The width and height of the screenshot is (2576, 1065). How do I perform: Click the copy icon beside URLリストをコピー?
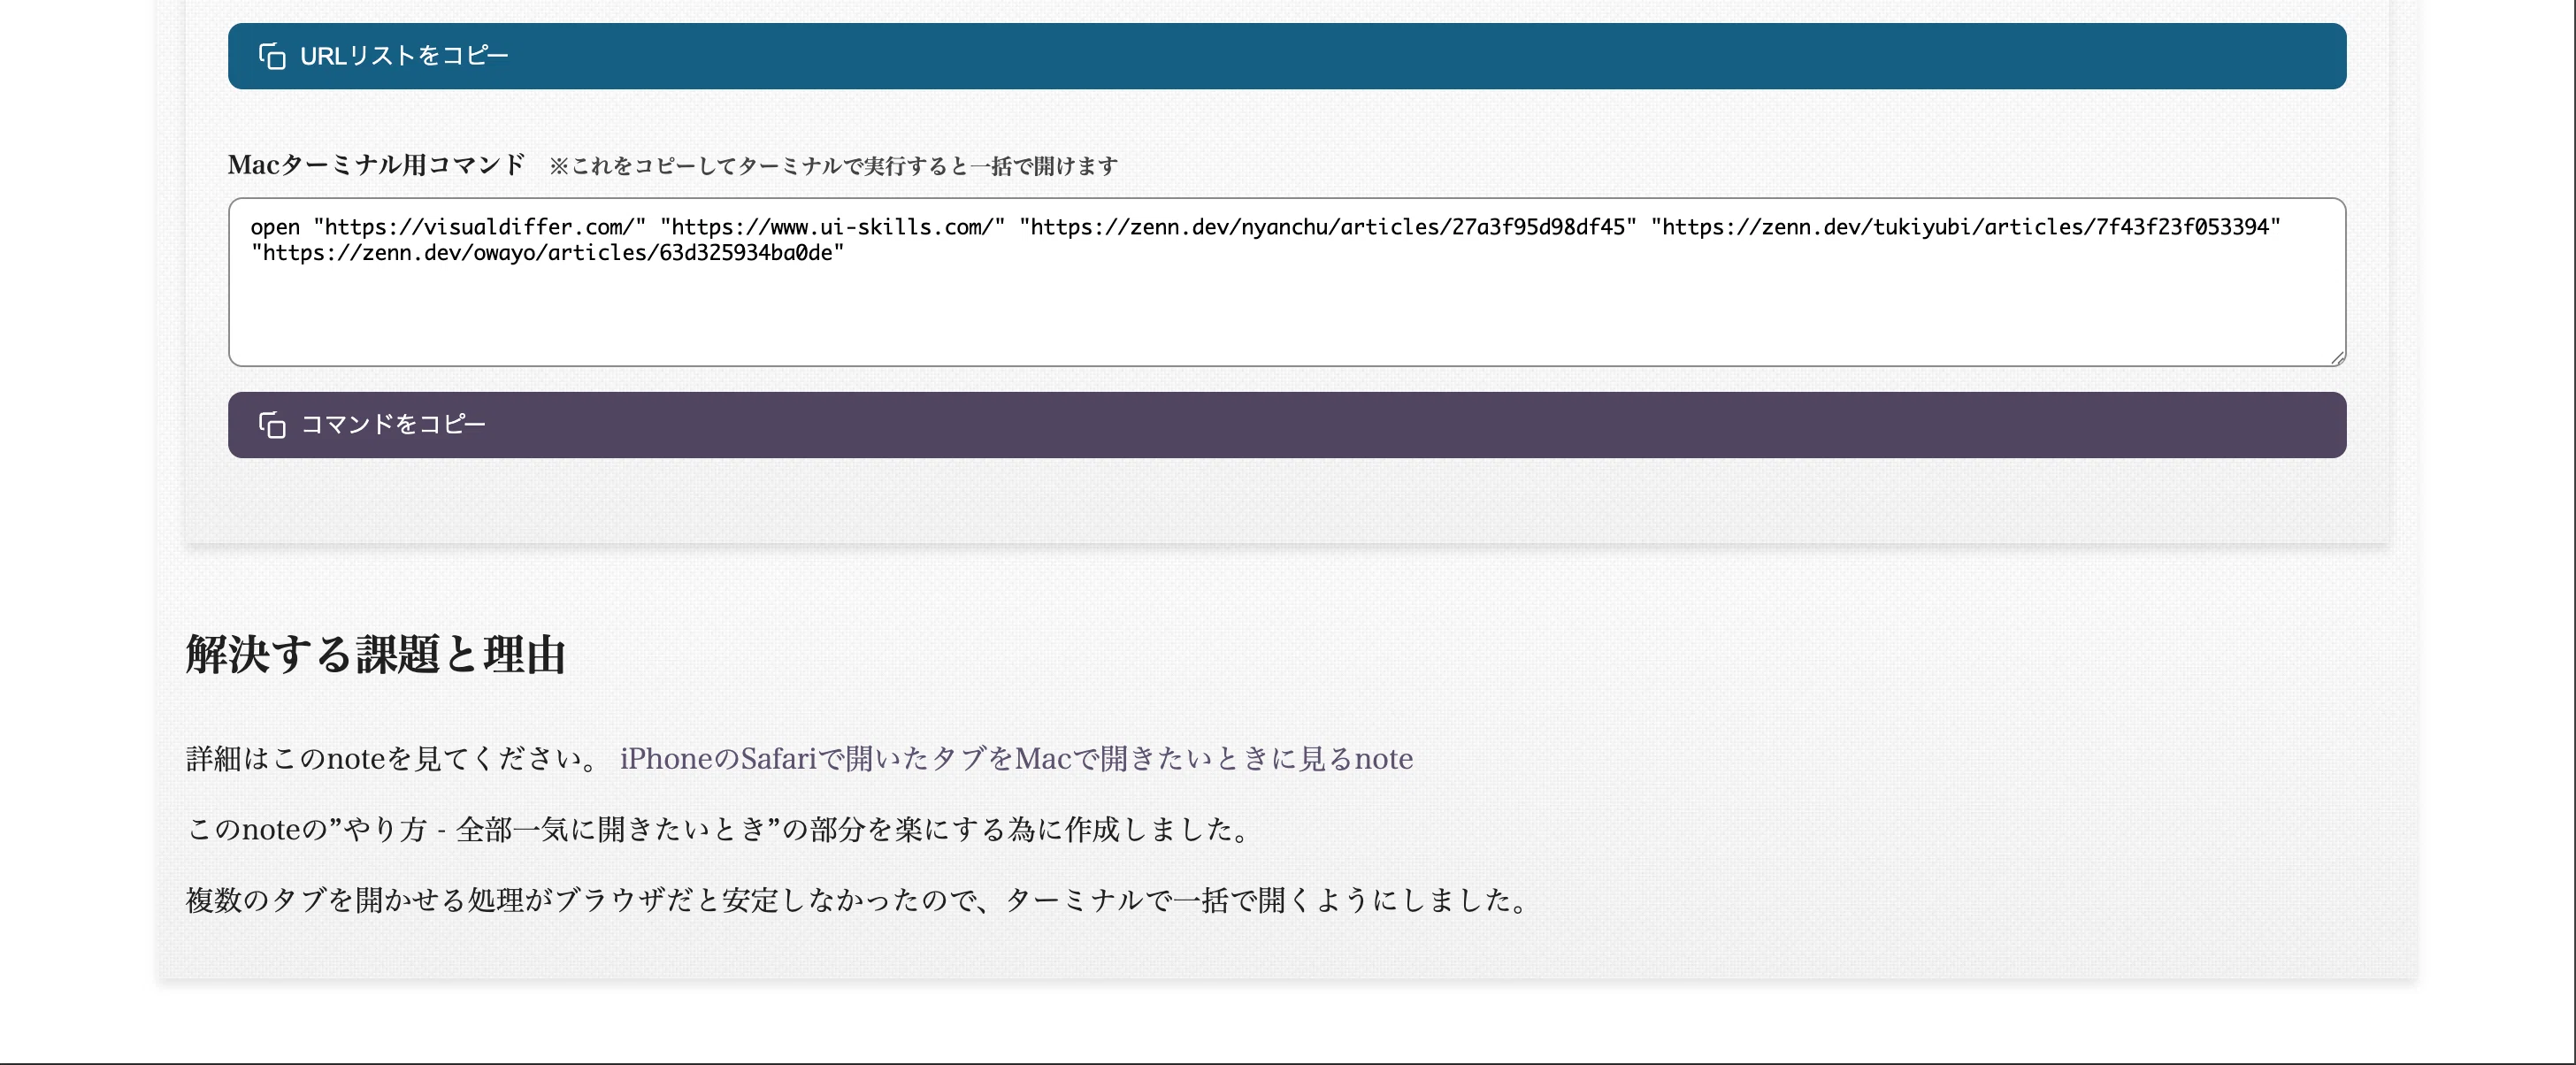coord(272,56)
